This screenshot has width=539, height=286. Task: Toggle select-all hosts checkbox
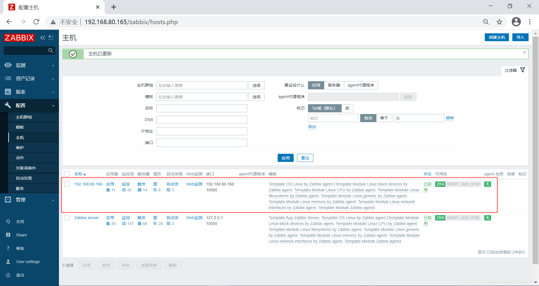click(67, 174)
